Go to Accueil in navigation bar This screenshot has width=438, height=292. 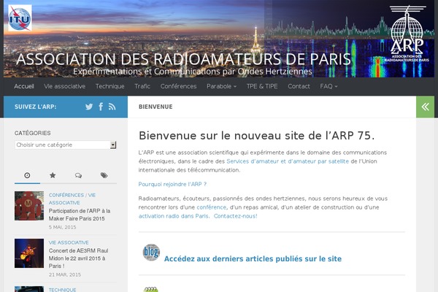24,86
